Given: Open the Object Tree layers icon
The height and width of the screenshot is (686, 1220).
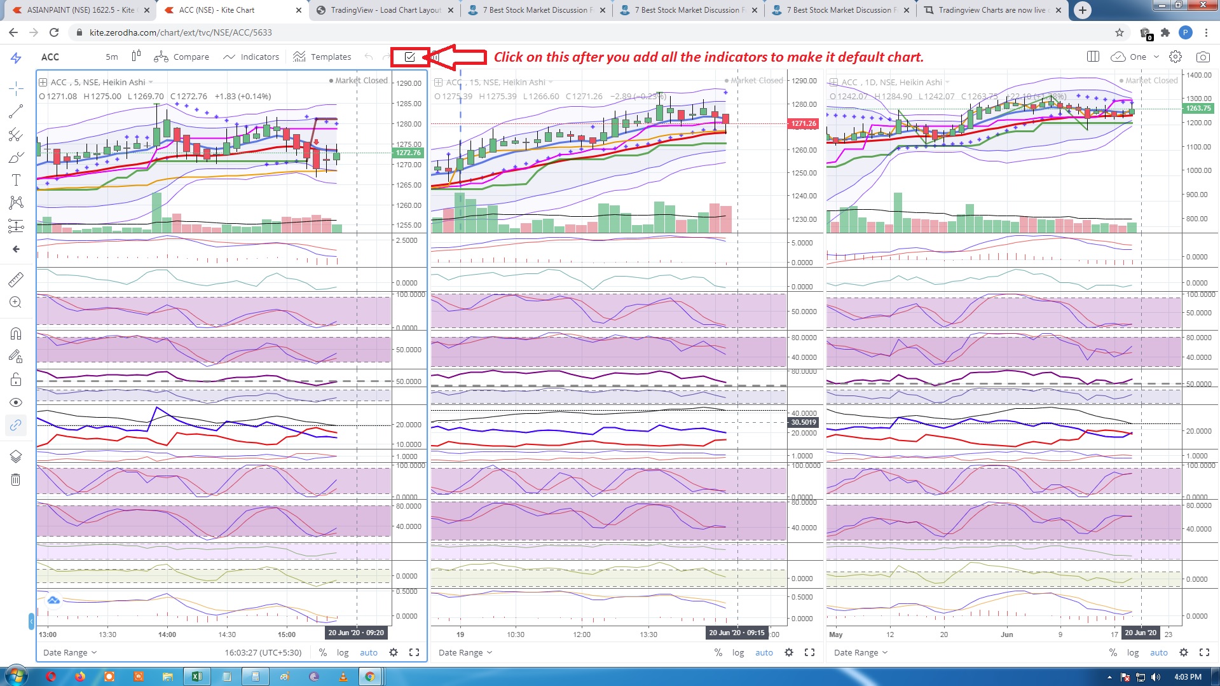Looking at the screenshot, I should (x=16, y=456).
